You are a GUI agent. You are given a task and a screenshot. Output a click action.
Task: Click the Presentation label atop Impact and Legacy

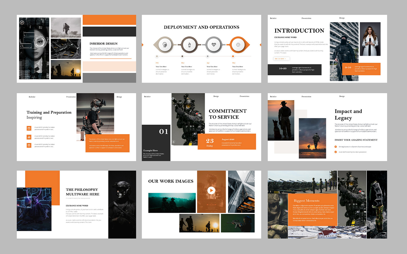click(306, 97)
